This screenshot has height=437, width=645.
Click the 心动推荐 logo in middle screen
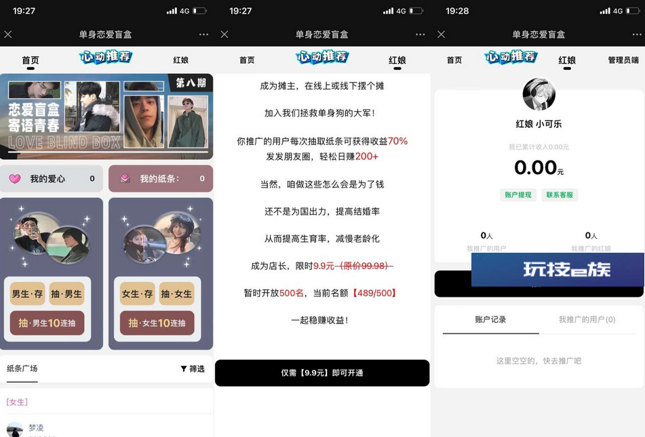[322, 57]
